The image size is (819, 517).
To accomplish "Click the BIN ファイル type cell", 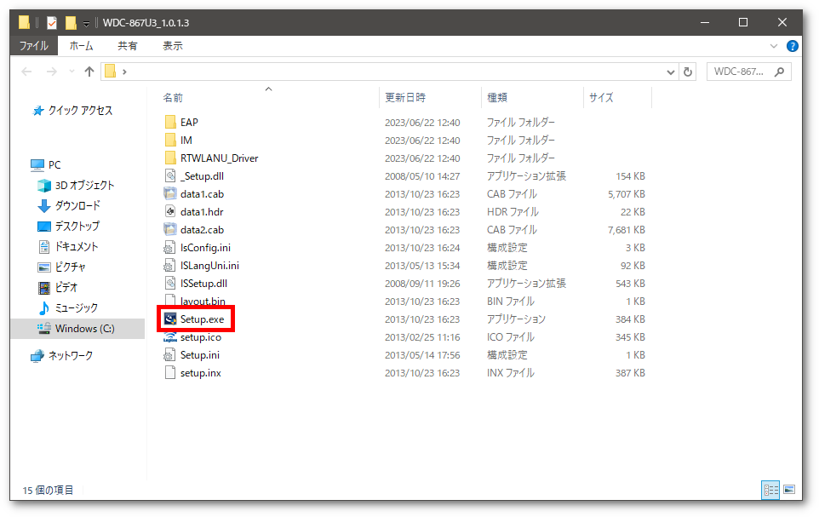I will pyautogui.click(x=510, y=302).
